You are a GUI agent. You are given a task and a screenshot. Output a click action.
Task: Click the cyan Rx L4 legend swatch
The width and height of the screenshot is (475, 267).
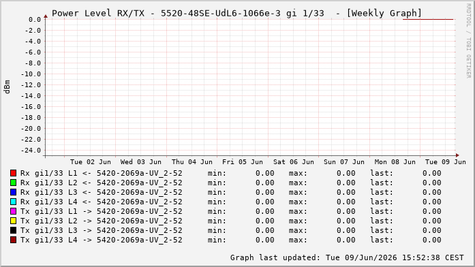(13, 202)
